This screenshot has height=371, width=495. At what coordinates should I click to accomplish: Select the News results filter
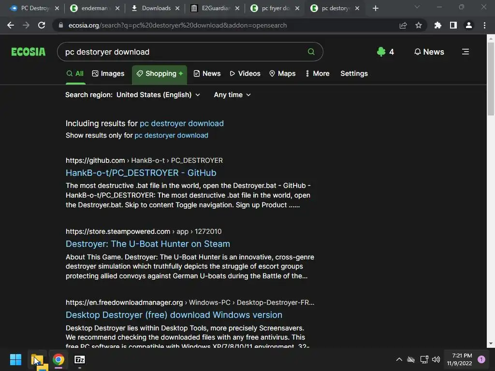click(207, 73)
